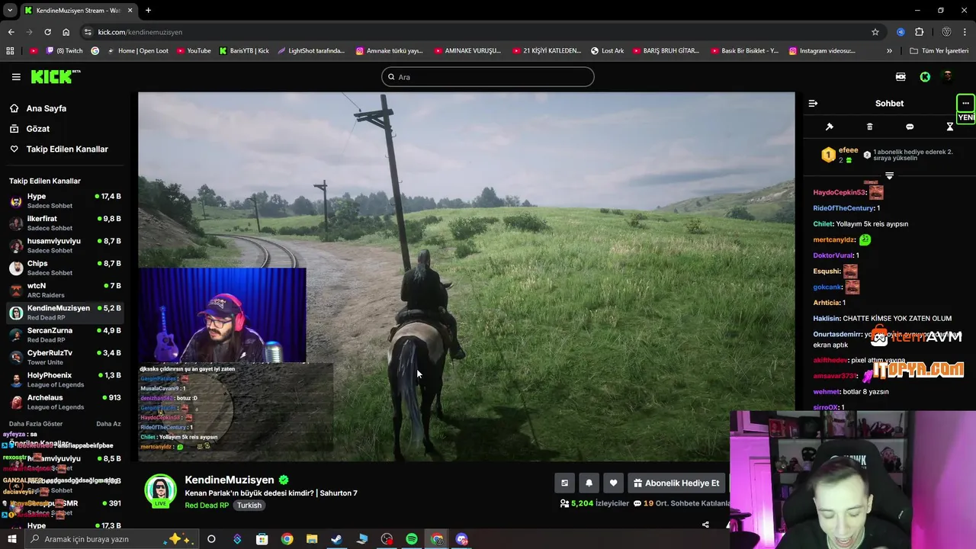This screenshot has height=549, width=976.
Task: Open user profile avatar in Kick header
Action: tap(948, 76)
